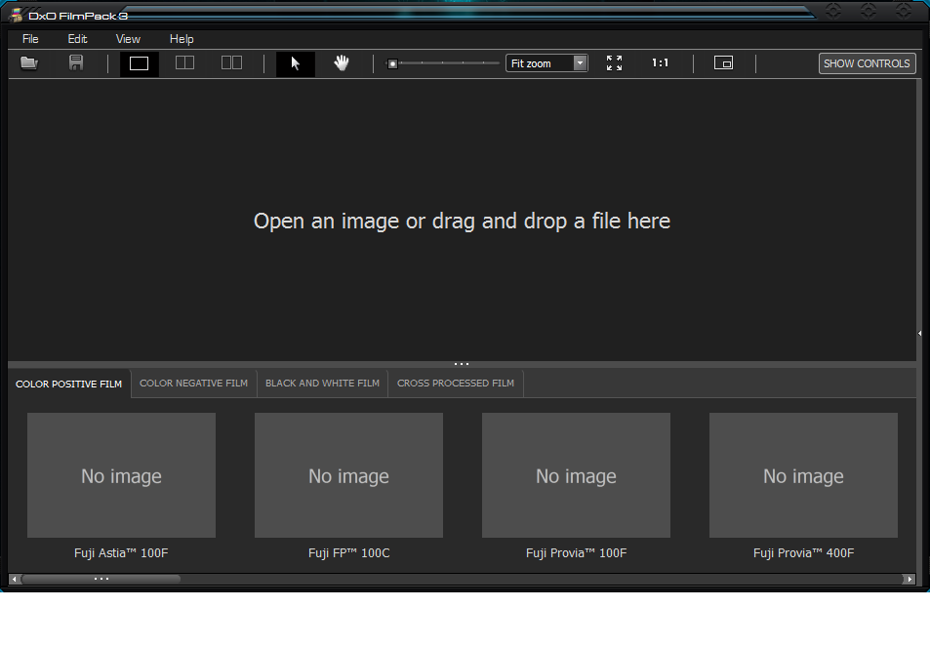
Task: Select Fuji Provia 100F thumbnail
Action: point(576,475)
